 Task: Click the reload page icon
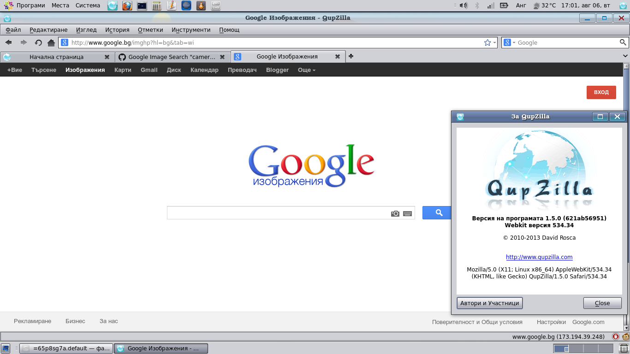38,42
